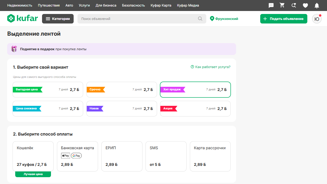Open Авто in top menu
The width and height of the screenshot is (327, 184).
pos(69,5)
